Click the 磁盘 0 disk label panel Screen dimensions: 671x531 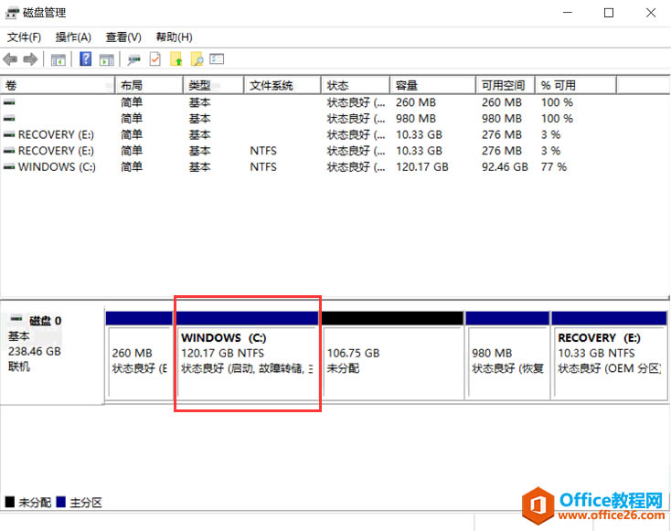pyautogui.click(x=52, y=355)
